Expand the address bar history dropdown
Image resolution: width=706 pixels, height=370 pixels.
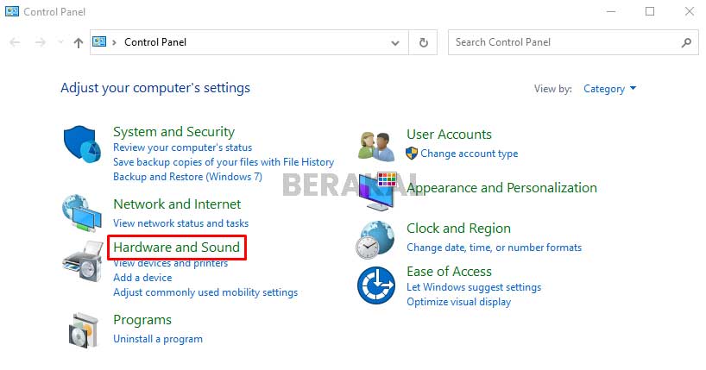pos(395,41)
